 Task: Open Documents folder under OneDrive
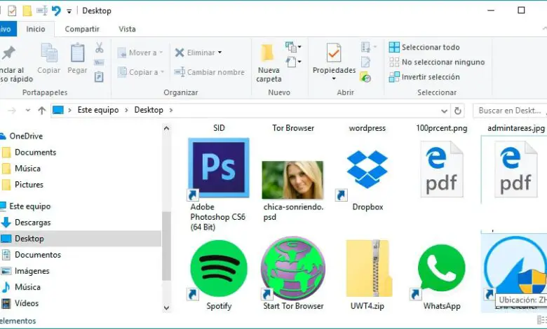pyautogui.click(x=35, y=152)
